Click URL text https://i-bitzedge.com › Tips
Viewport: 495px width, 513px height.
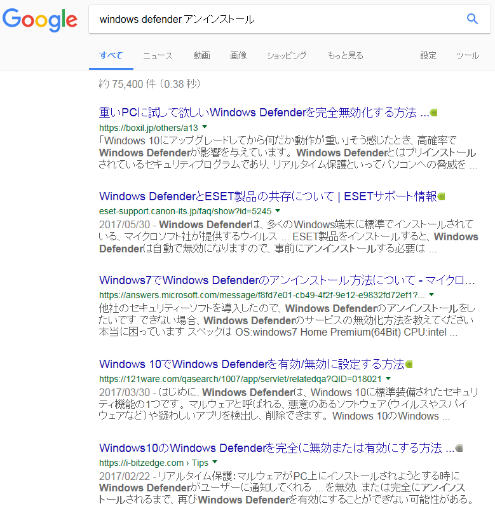[154, 463]
